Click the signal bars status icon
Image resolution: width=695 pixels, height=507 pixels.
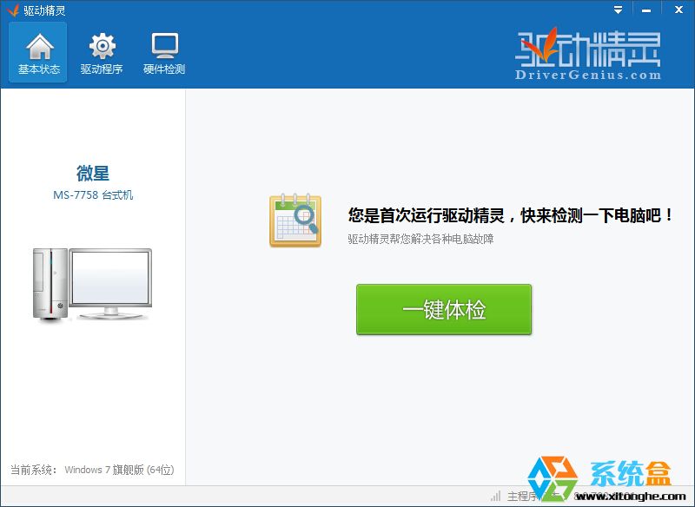(495, 496)
